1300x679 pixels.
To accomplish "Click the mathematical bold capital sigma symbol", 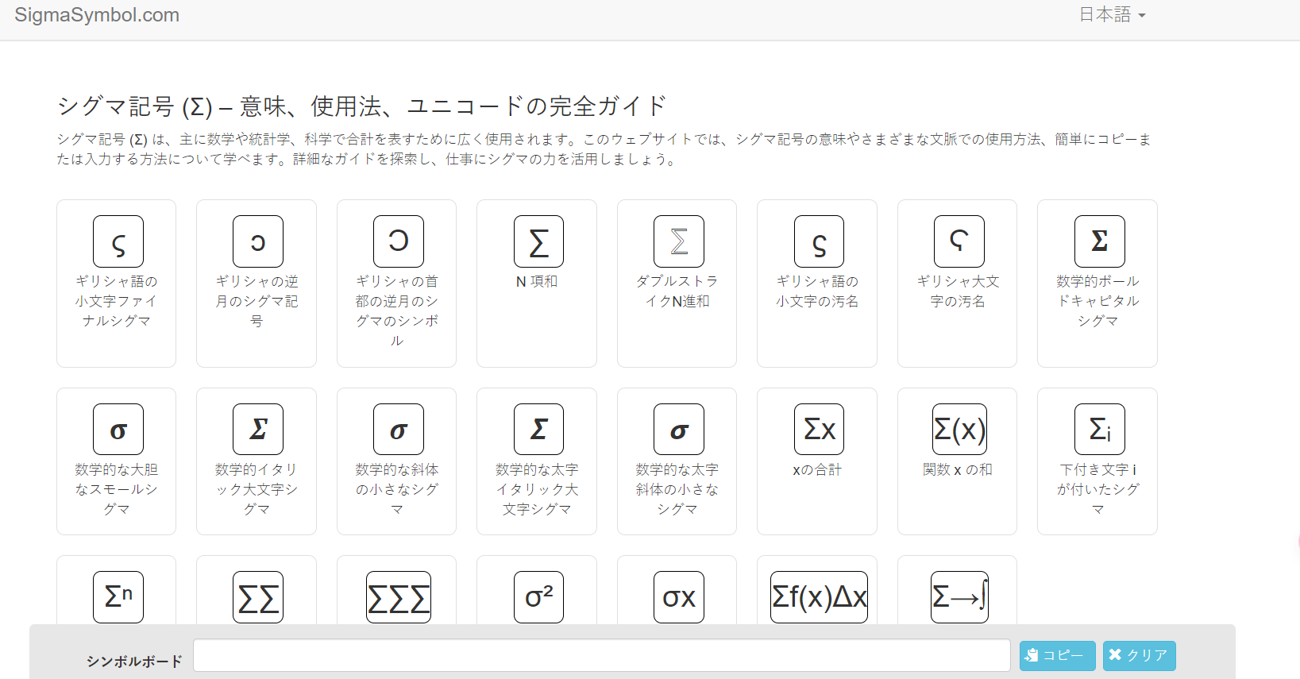I will 1100,241.
